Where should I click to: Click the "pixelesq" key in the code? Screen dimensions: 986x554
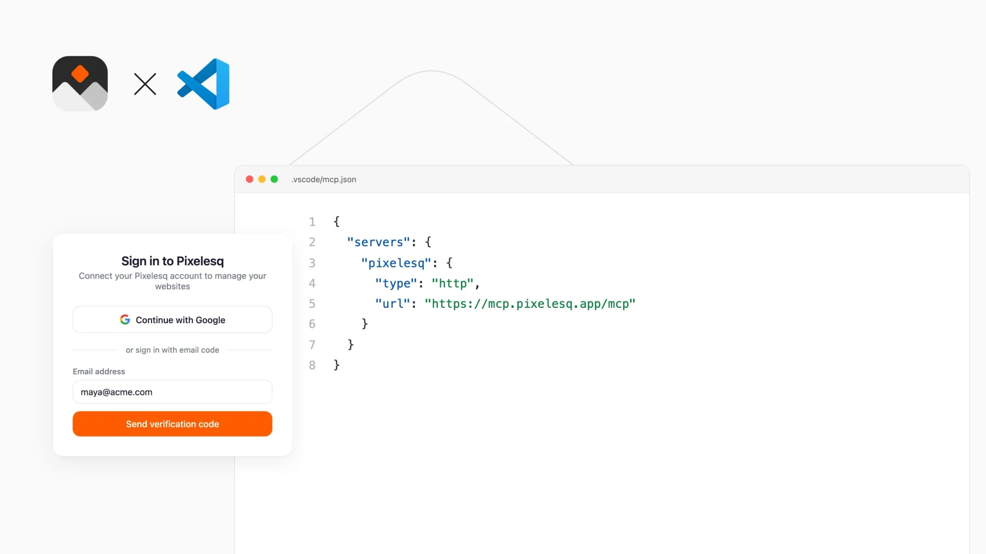point(396,263)
